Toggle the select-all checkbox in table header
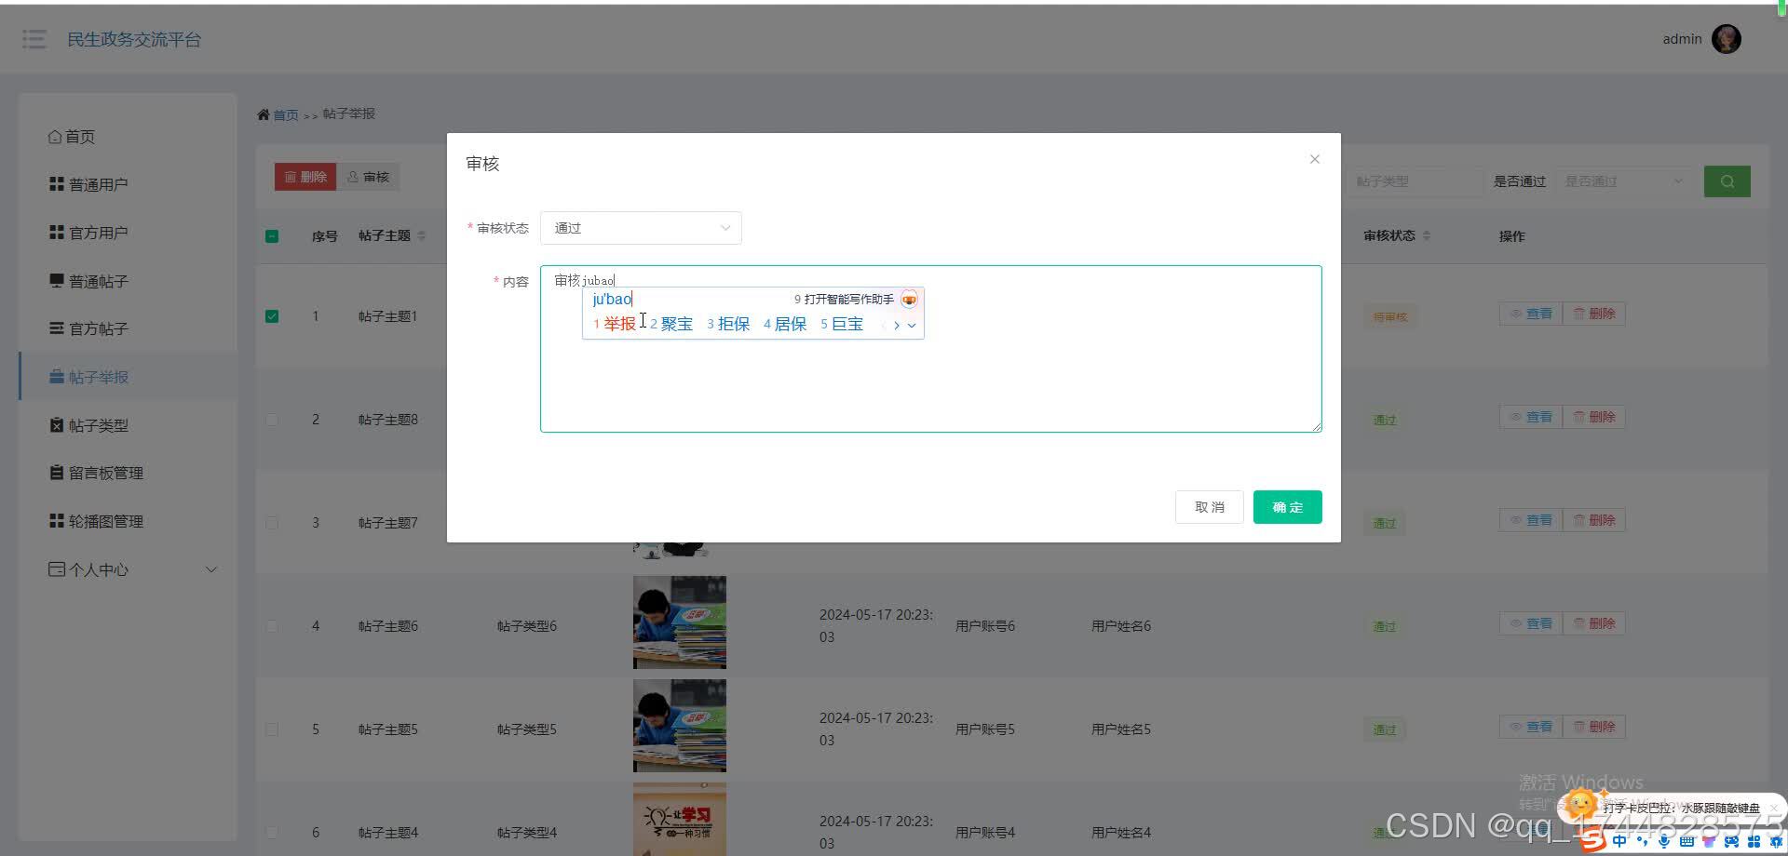1788x856 pixels. pyautogui.click(x=272, y=236)
